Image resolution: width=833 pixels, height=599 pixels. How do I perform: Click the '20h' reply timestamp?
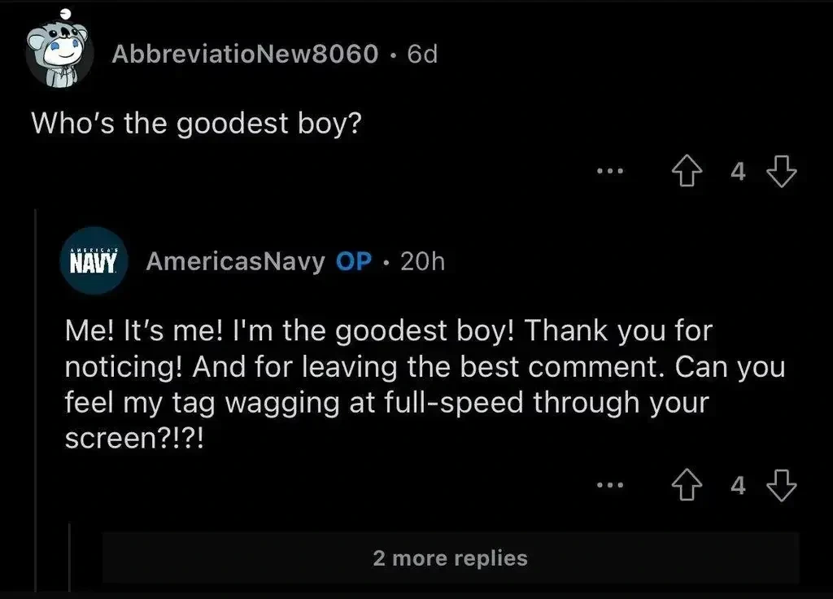click(423, 262)
